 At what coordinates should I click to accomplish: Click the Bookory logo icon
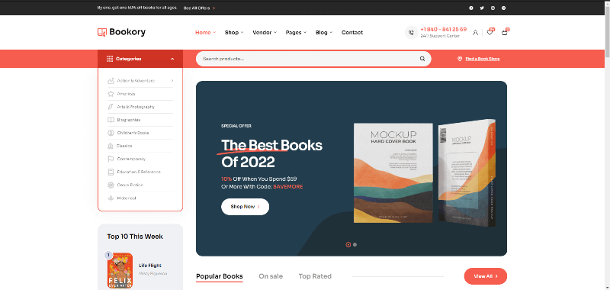102,32
